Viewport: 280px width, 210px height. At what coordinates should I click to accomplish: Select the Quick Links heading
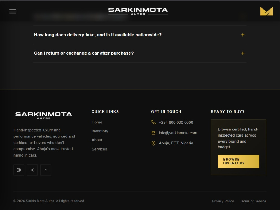(105, 112)
